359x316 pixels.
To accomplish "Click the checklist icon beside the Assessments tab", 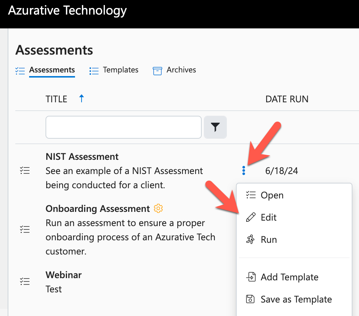I will pos(20,71).
